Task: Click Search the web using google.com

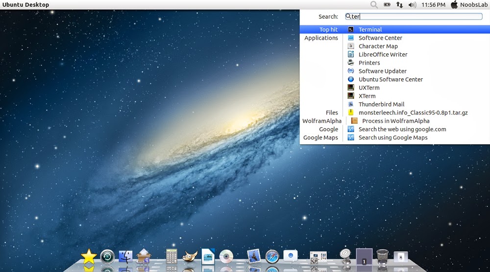Action: tap(402, 129)
